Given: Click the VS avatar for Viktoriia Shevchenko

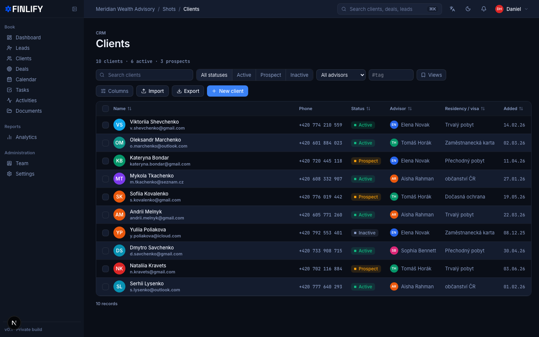Looking at the screenshot, I should tap(119, 125).
